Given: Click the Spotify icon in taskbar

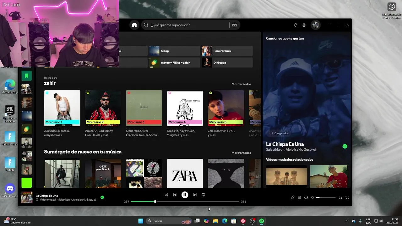Looking at the screenshot, I should point(261,221).
